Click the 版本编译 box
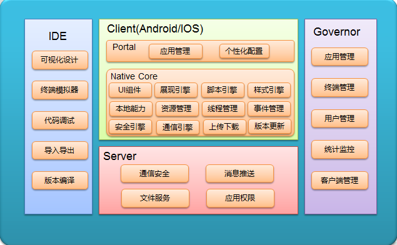The height and width of the screenshot is (245, 397). 60,181
